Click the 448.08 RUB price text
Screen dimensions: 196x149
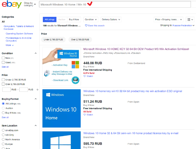coord(93,63)
